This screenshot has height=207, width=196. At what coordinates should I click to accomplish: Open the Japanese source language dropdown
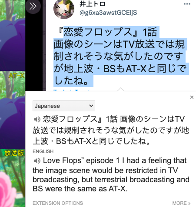[x=64, y=106]
